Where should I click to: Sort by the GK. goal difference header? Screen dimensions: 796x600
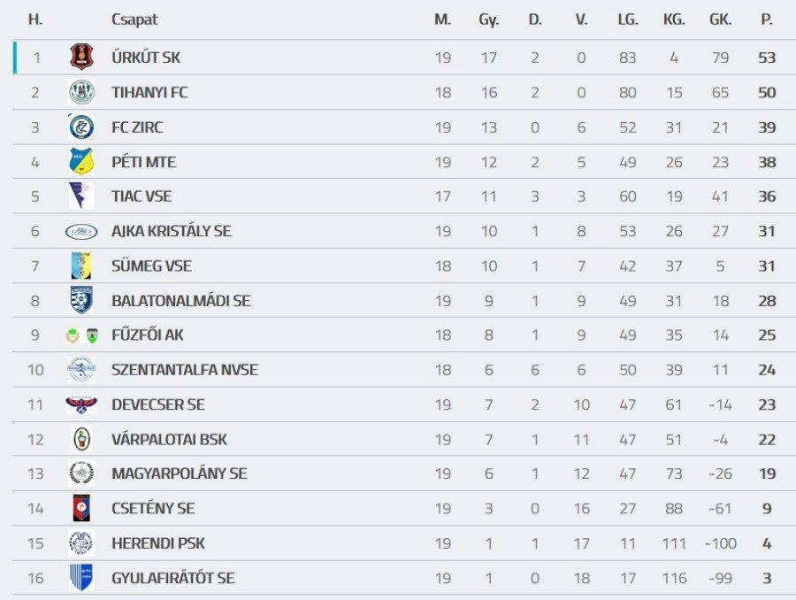[720, 19]
